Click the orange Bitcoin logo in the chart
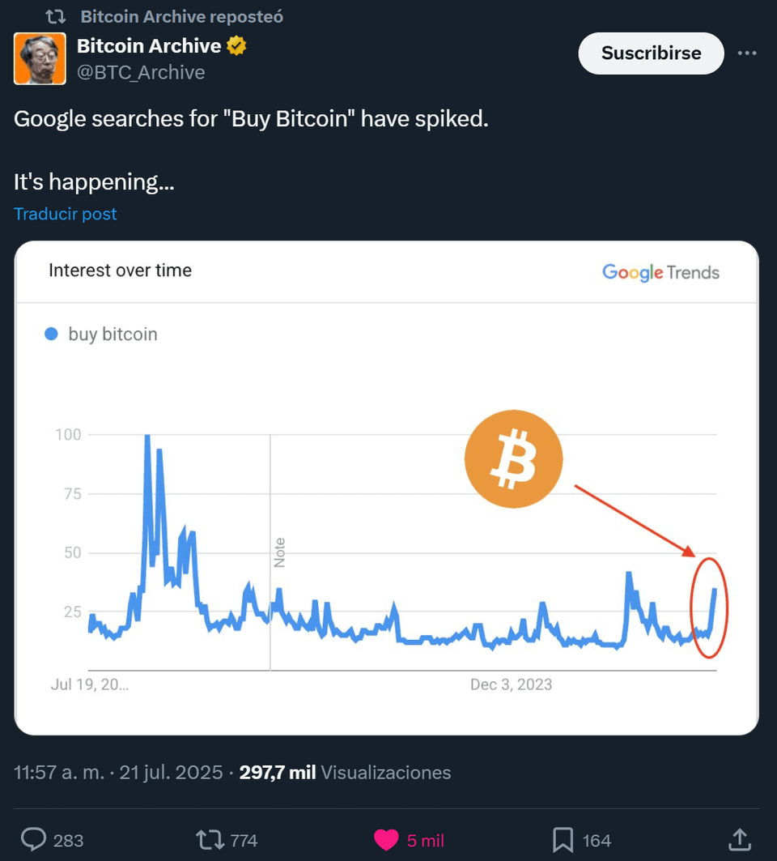This screenshot has height=861, width=777. [x=514, y=459]
